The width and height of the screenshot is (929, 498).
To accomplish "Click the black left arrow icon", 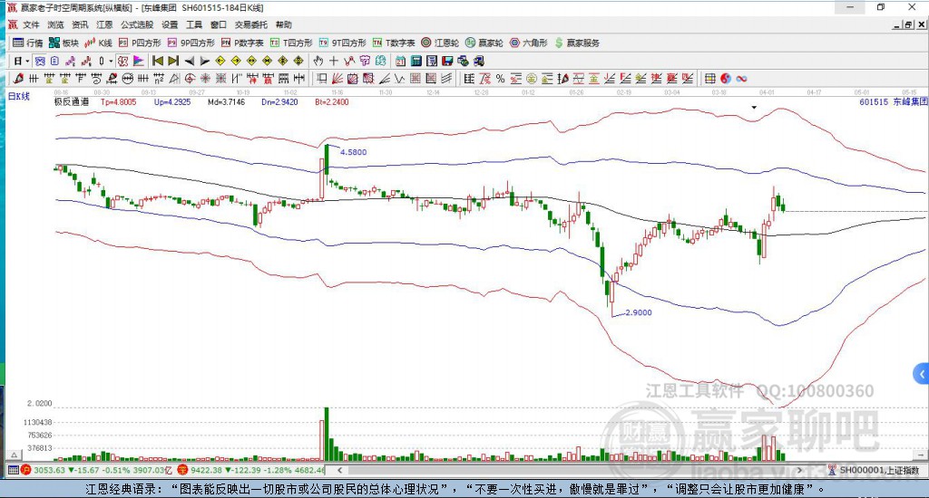I will [x=189, y=61].
